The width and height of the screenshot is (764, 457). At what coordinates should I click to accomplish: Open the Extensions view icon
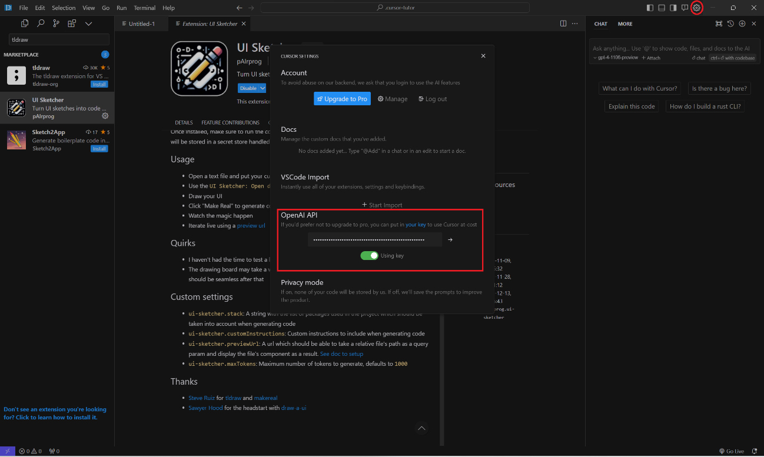pyautogui.click(x=72, y=24)
